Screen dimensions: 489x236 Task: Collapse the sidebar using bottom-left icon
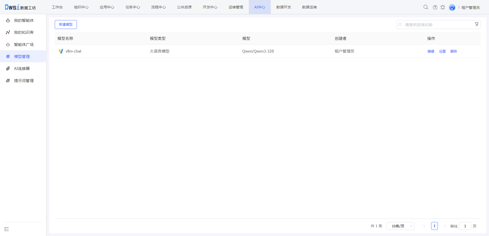tap(7, 229)
